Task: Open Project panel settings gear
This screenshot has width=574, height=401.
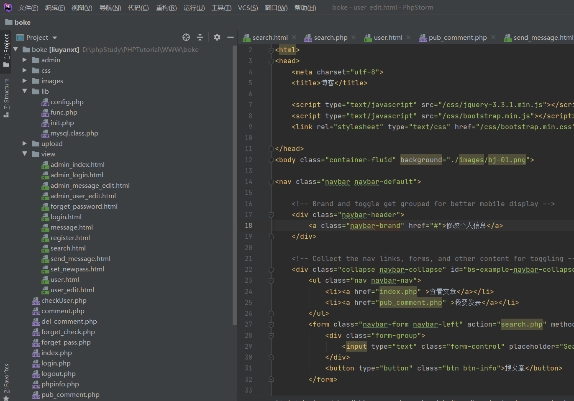Action: tap(217, 37)
